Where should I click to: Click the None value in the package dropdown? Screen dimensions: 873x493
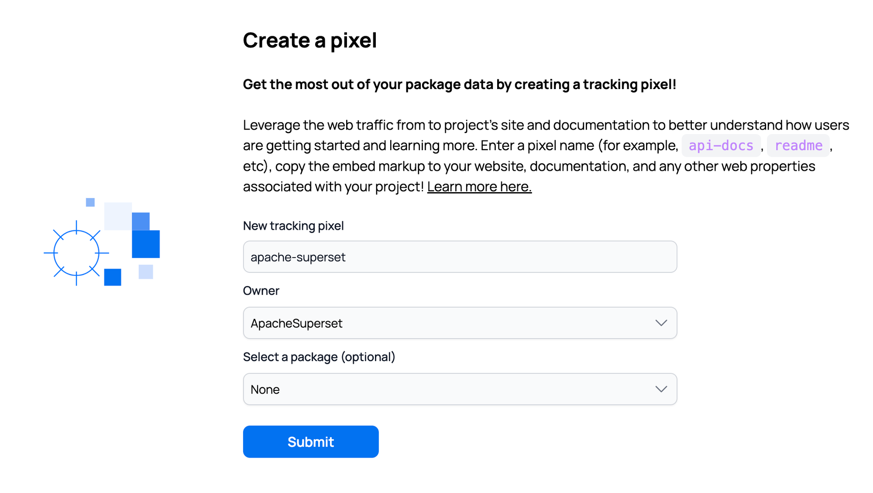pos(265,389)
